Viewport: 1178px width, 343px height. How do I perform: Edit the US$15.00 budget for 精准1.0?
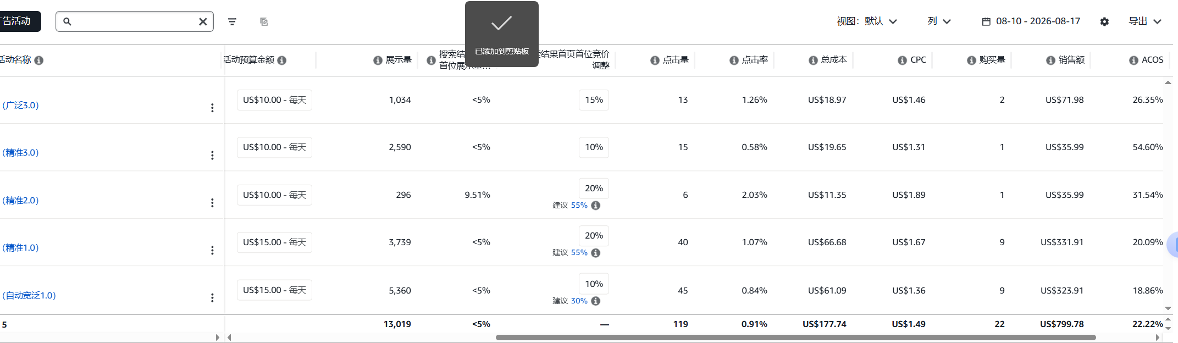[274, 242]
